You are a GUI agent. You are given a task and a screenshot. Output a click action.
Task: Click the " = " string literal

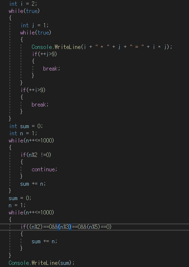click(x=137, y=47)
